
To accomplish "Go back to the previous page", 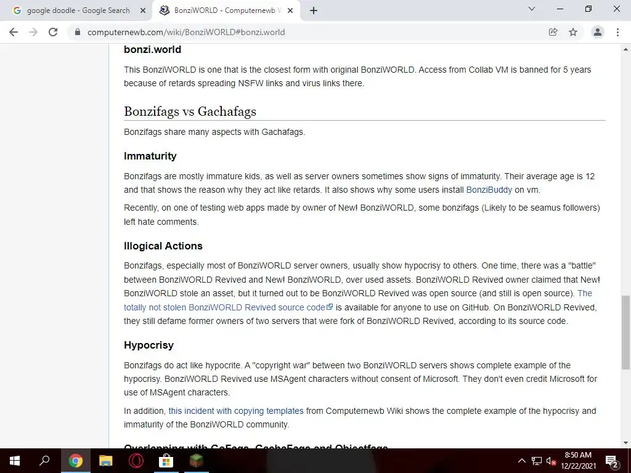I will tap(14, 32).
